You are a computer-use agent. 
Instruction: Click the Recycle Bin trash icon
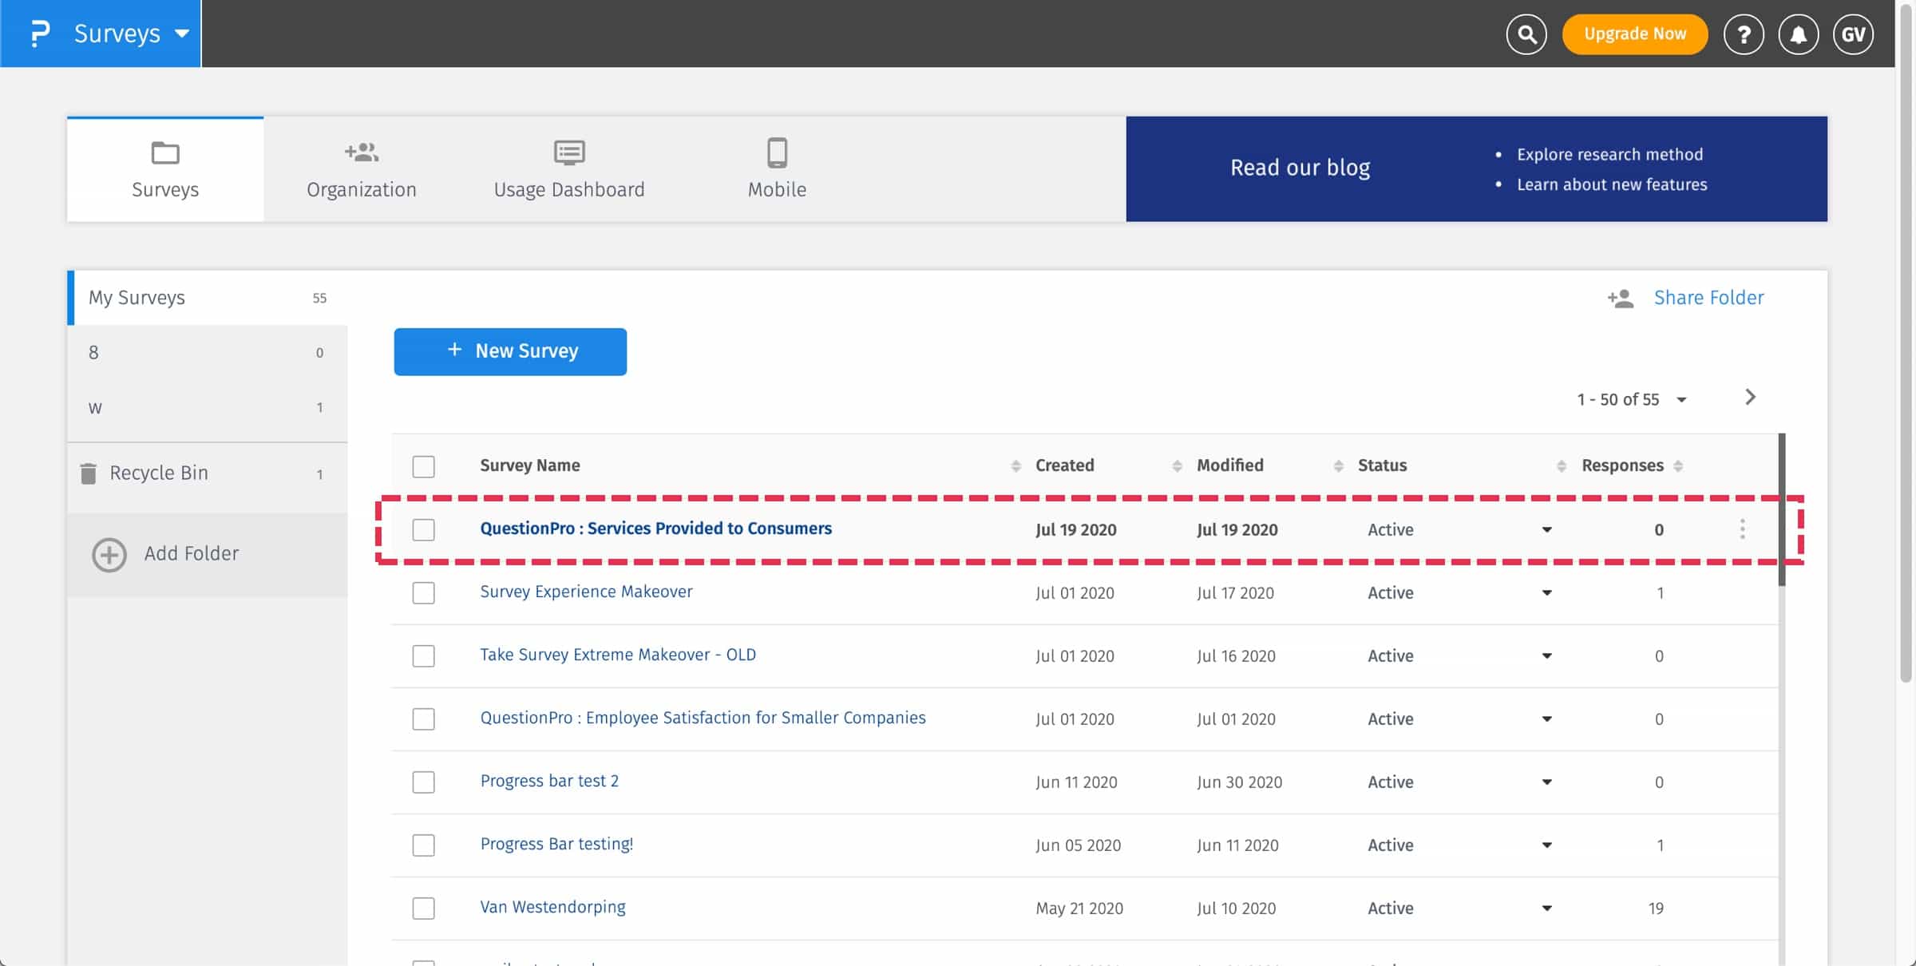(89, 473)
